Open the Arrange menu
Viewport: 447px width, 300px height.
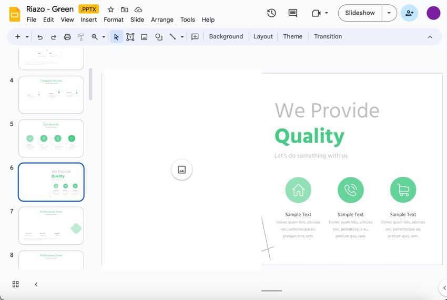pyautogui.click(x=162, y=19)
